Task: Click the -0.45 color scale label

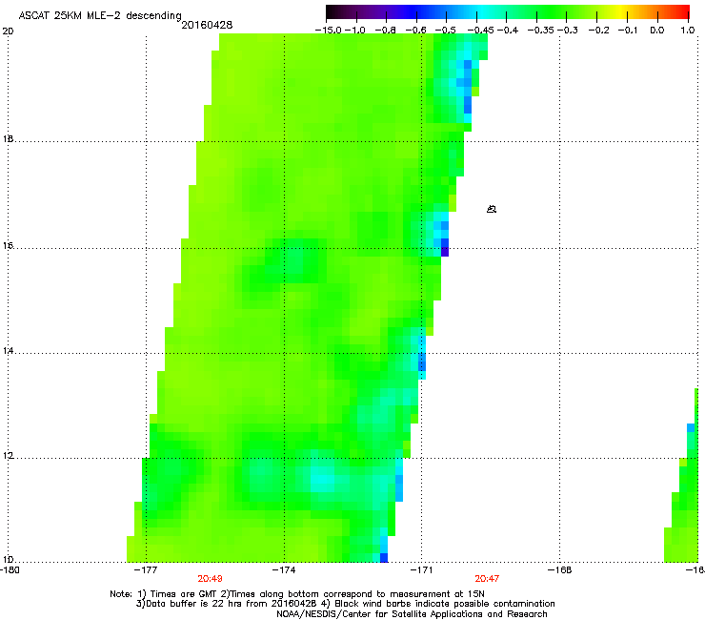Action: coord(481,31)
